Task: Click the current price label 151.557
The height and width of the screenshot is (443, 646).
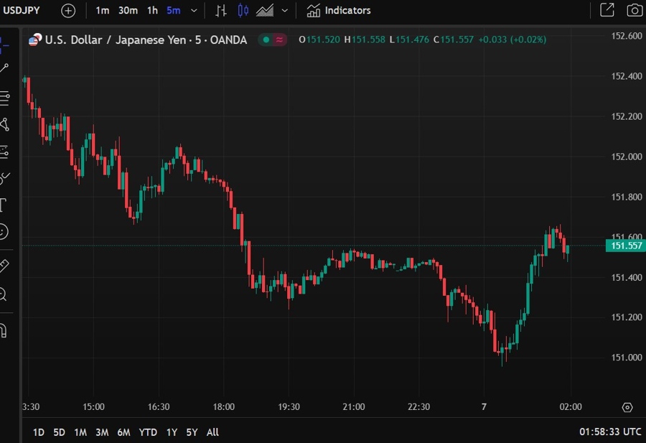Action: coord(626,246)
